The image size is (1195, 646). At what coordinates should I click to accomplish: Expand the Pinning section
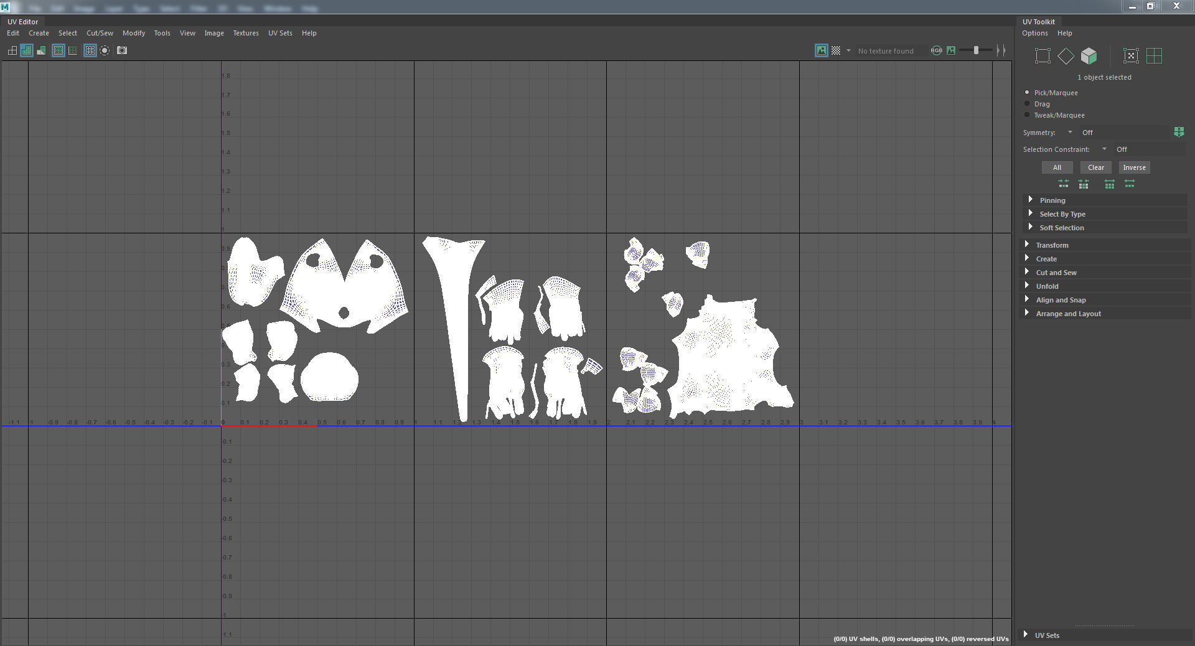[x=1105, y=200]
